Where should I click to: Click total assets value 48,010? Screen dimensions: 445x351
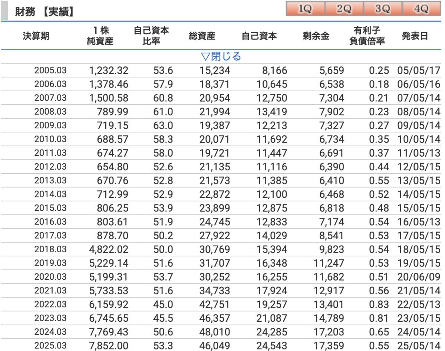[x=215, y=332]
